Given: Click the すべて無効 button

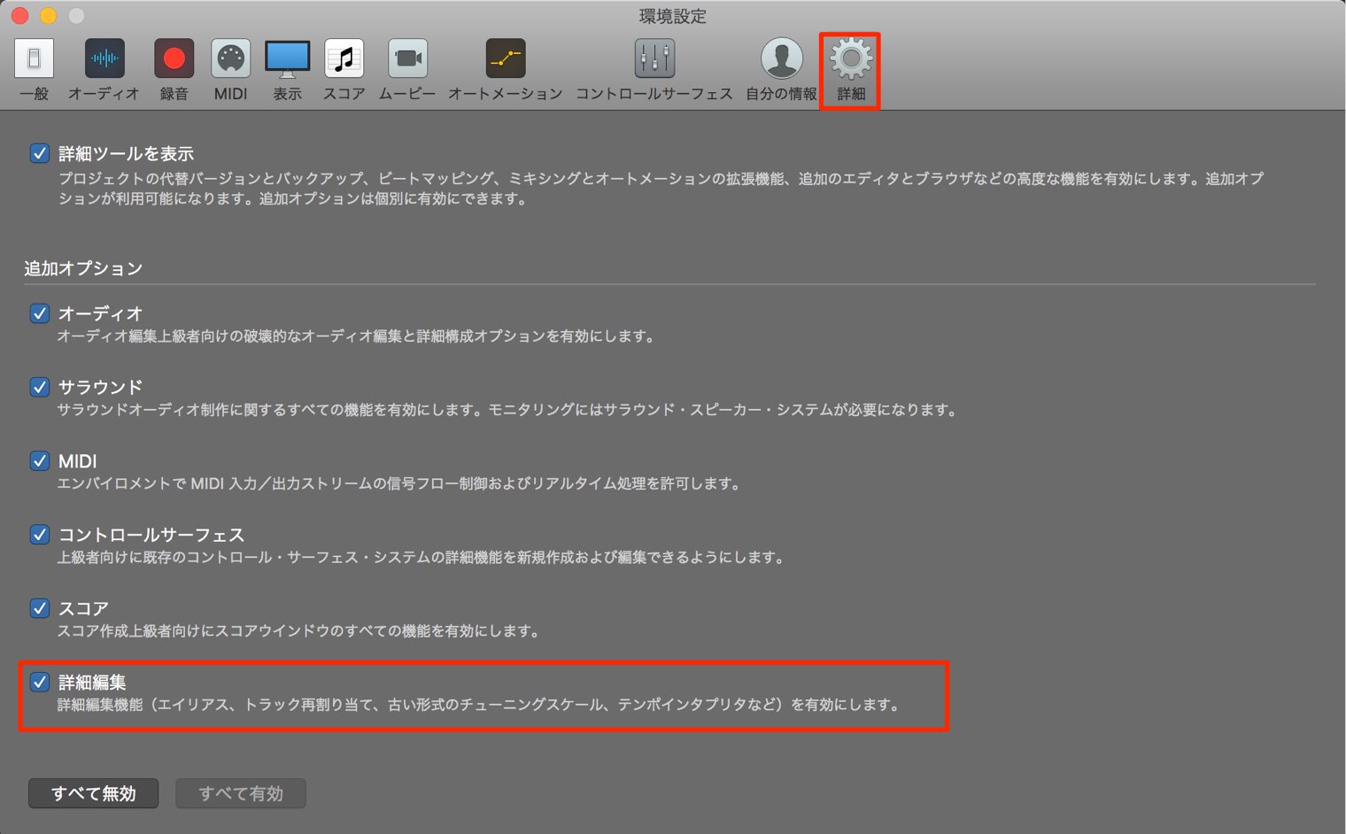Looking at the screenshot, I should click(94, 793).
